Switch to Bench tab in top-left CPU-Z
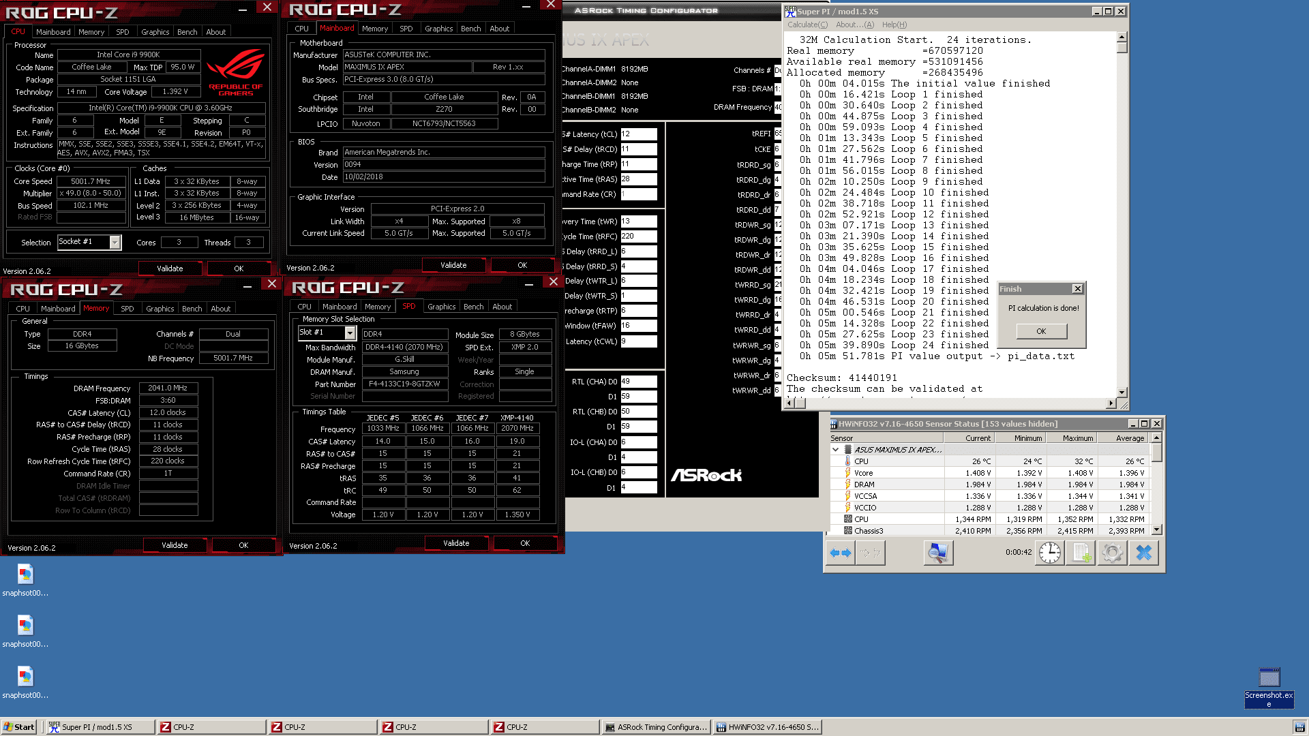 pyautogui.click(x=187, y=32)
